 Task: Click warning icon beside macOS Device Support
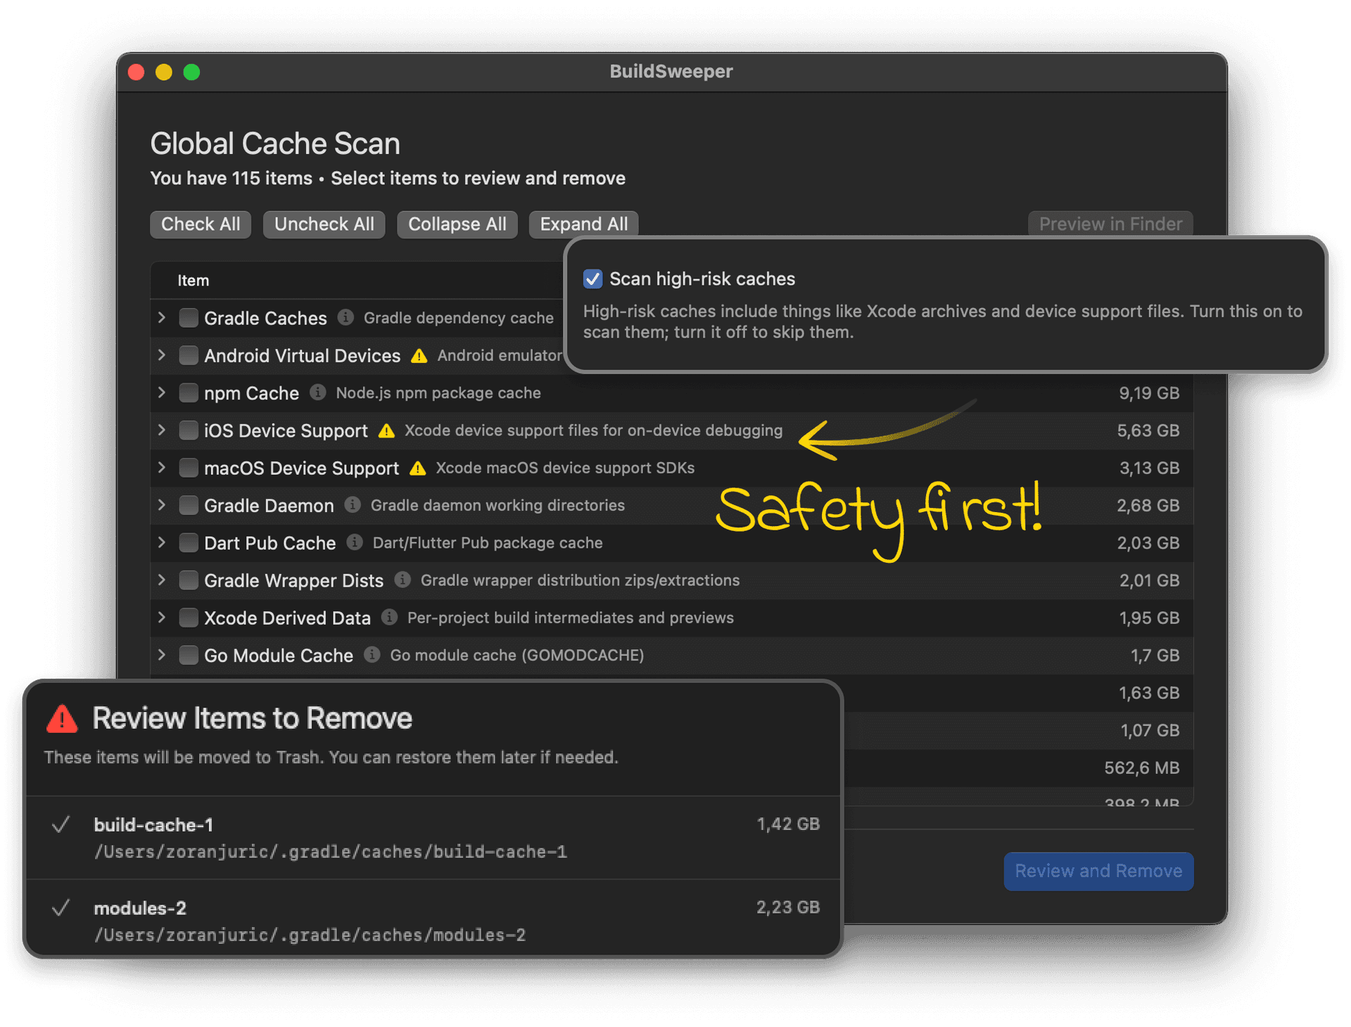(x=418, y=468)
